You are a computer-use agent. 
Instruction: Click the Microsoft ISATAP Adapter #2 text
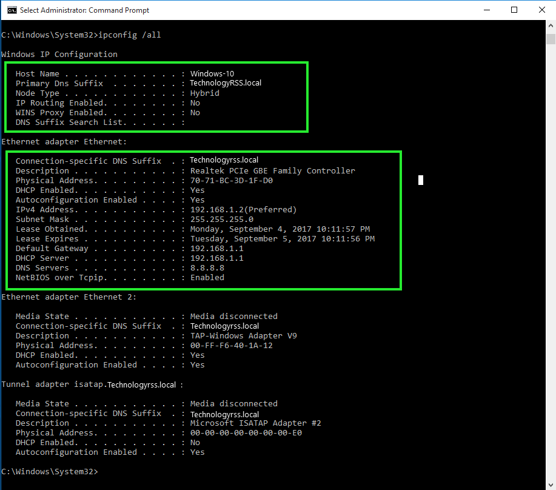tap(255, 423)
